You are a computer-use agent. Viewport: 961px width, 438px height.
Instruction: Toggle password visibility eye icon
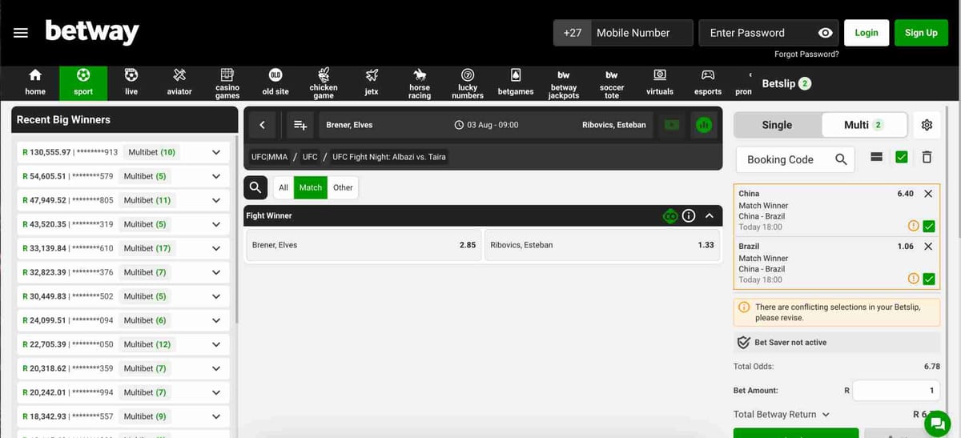pyautogui.click(x=826, y=33)
